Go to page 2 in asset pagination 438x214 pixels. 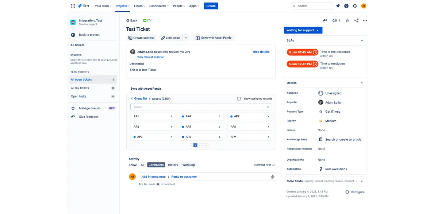[x=199, y=145]
